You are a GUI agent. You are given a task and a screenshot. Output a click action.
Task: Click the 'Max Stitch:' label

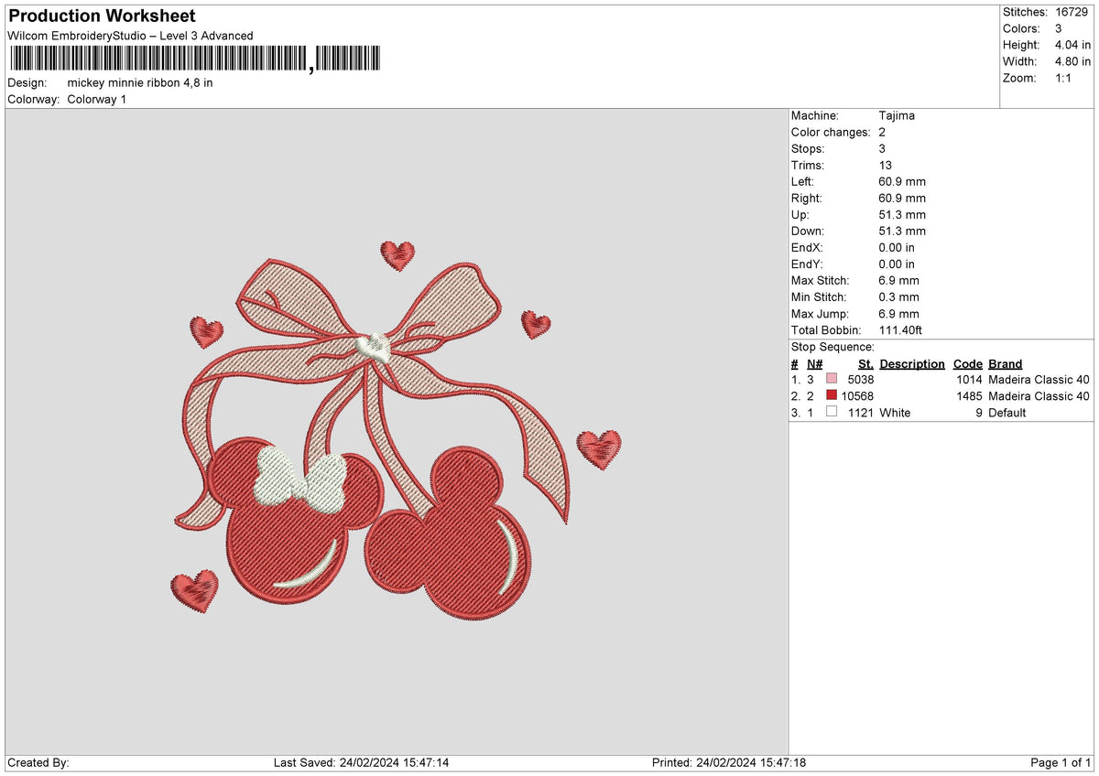(x=821, y=280)
